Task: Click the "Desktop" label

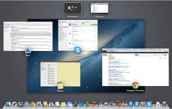Action: 99,16
